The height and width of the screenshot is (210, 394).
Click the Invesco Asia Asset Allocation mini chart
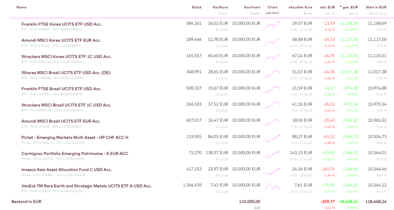click(272, 171)
